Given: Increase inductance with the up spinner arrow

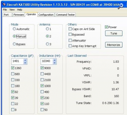Looking at the screenshot, I should [55, 60].
